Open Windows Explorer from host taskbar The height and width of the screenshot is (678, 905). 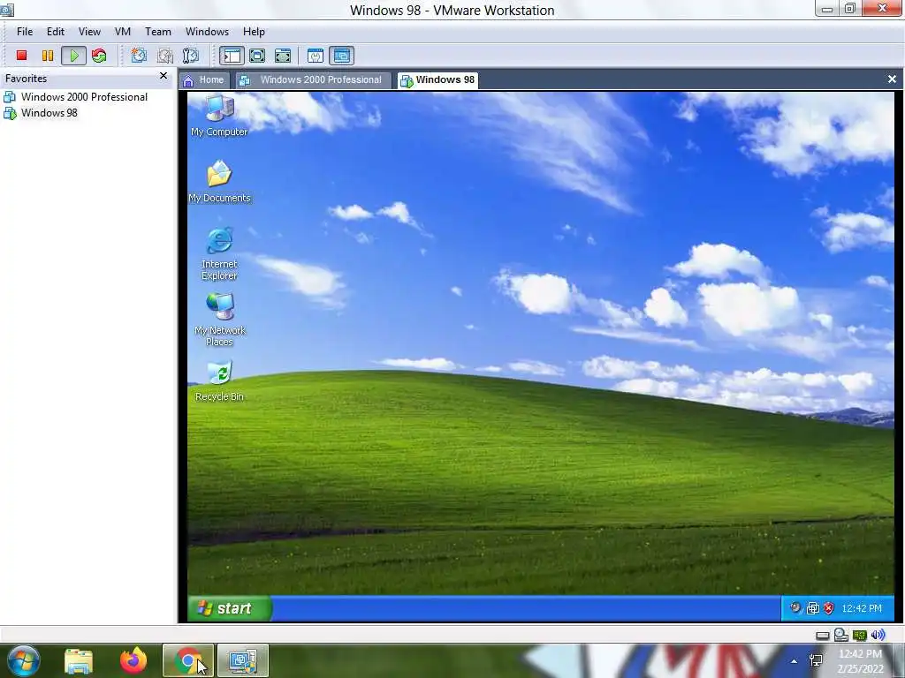(79, 661)
